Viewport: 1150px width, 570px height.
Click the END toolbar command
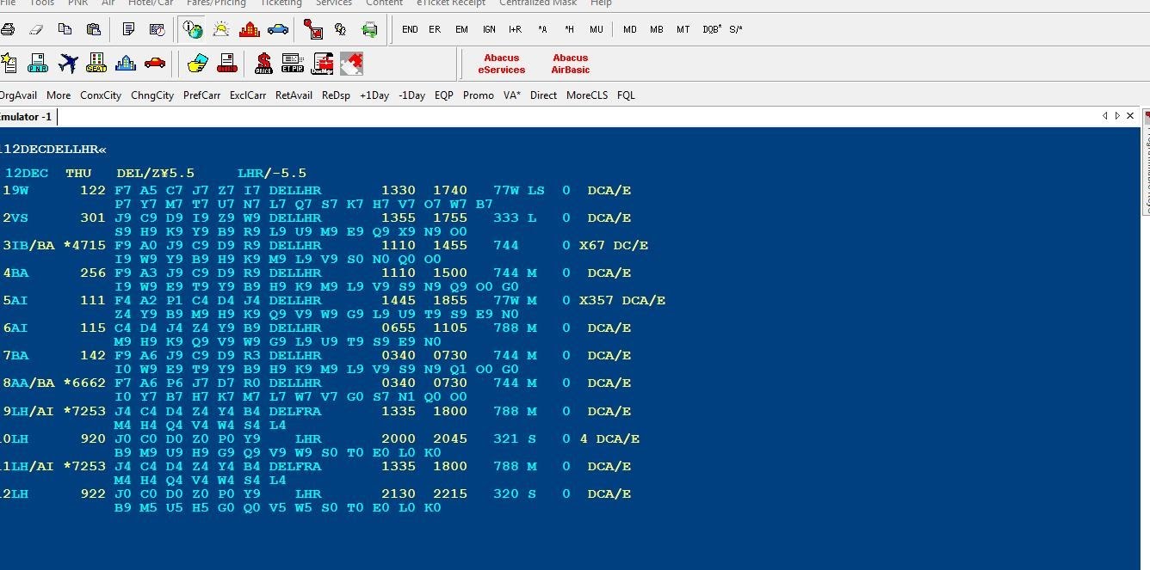(410, 28)
